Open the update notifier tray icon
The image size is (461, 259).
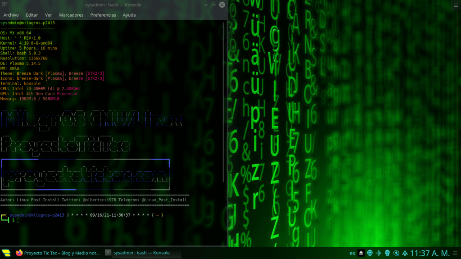coord(396,253)
